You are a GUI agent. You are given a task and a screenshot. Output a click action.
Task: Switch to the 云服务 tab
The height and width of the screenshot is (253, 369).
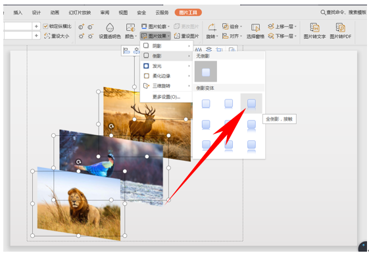162,13
